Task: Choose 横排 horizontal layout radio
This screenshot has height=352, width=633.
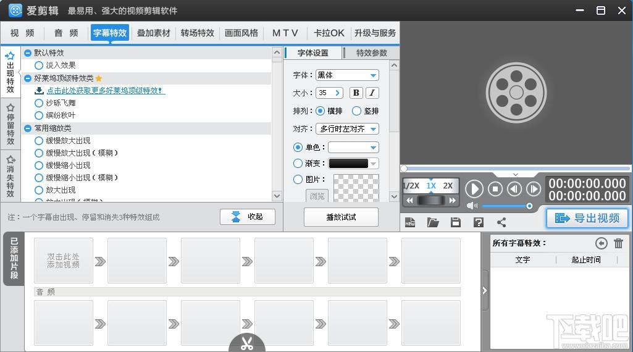Action: tap(320, 111)
